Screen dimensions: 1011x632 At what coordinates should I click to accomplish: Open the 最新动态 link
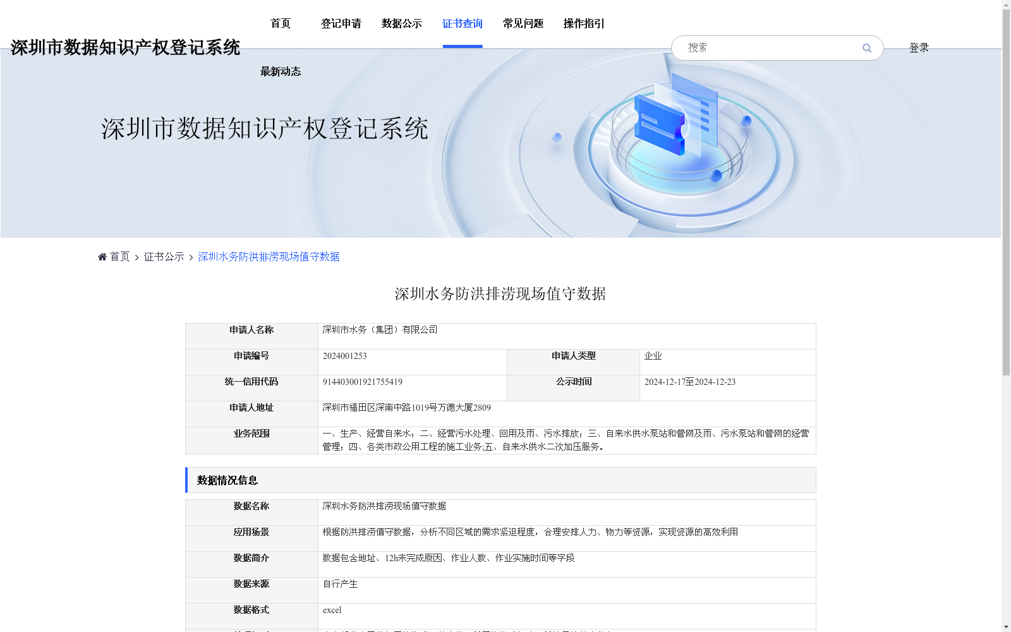point(279,71)
